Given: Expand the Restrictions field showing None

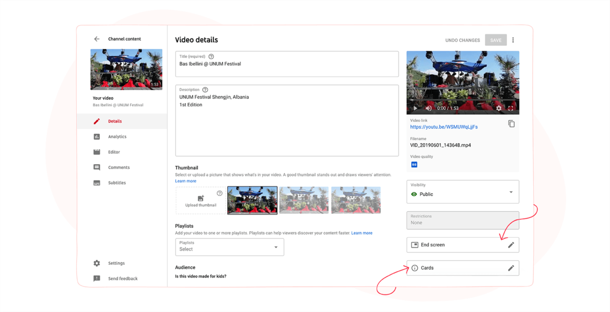Looking at the screenshot, I should pyautogui.click(x=462, y=220).
